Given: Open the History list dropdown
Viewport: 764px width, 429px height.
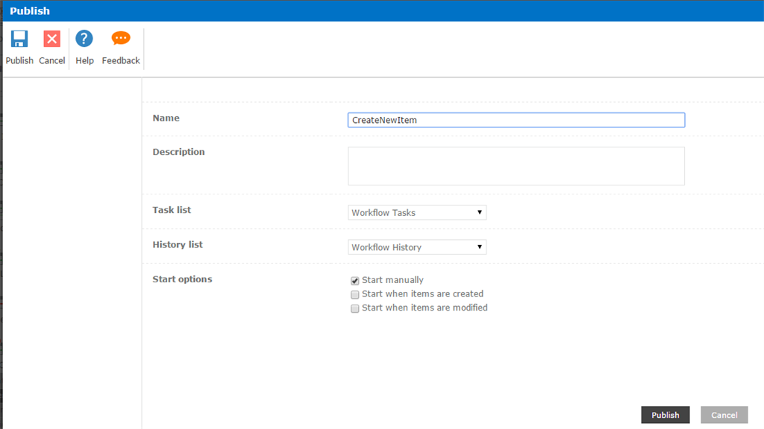Looking at the screenshot, I should pyautogui.click(x=416, y=247).
